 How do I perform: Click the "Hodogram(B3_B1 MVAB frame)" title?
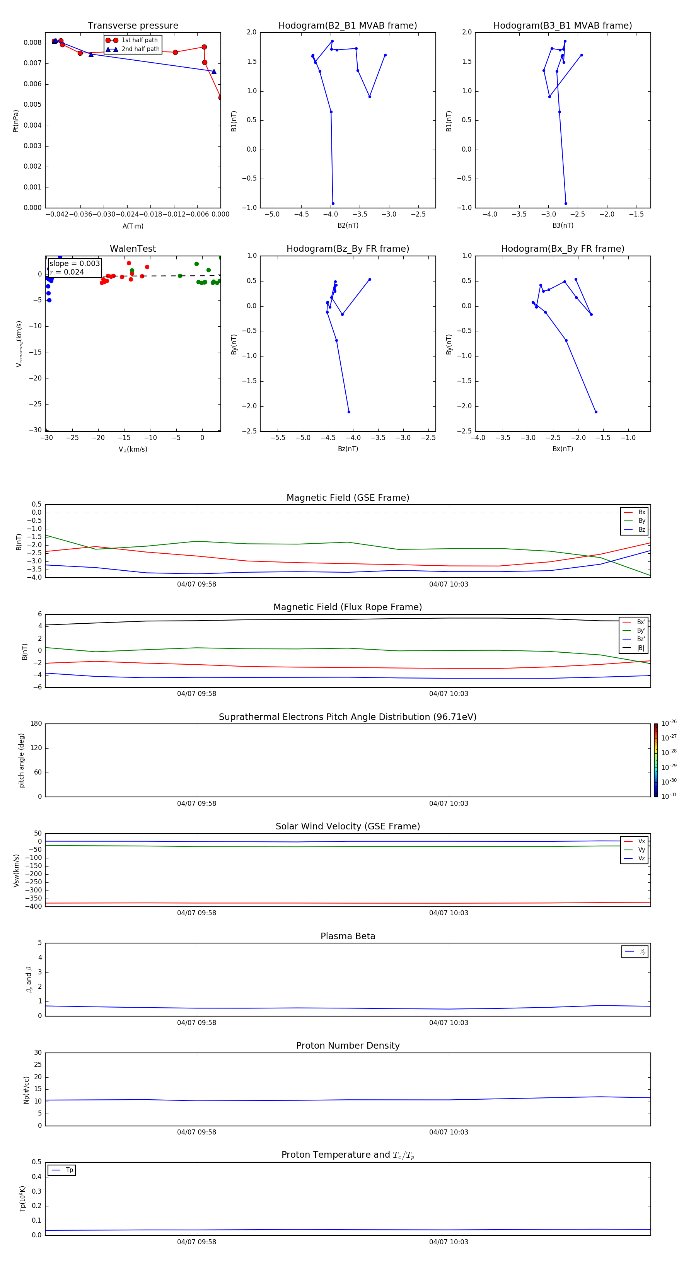pyautogui.click(x=563, y=26)
